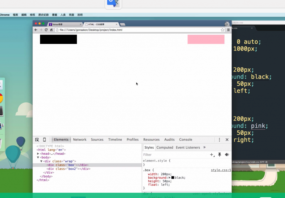The image size is (285, 198).
Task: Click the pink box on page
Action: click(x=206, y=39)
